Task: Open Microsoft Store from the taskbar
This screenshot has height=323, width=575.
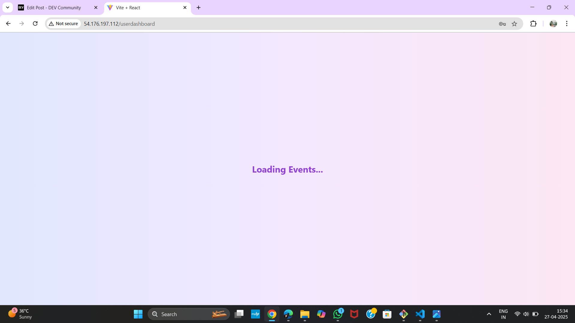Action: 387,314
